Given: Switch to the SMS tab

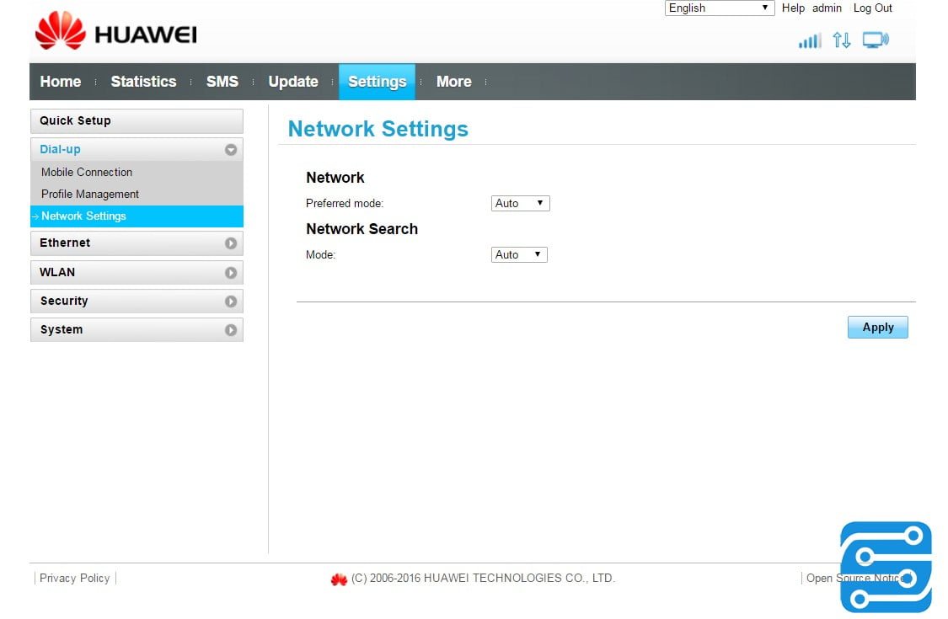Looking at the screenshot, I should [x=222, y=82].
